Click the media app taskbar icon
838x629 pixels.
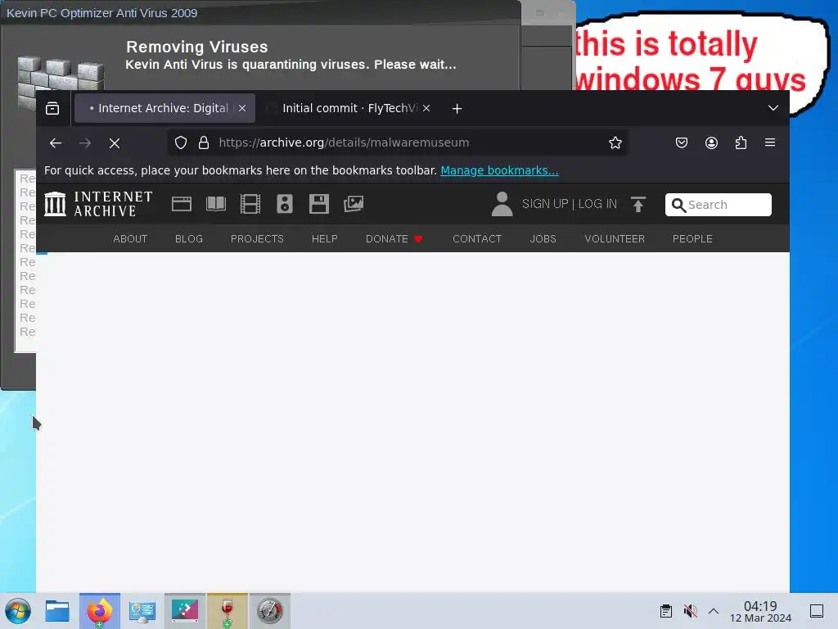click(185, 611)
